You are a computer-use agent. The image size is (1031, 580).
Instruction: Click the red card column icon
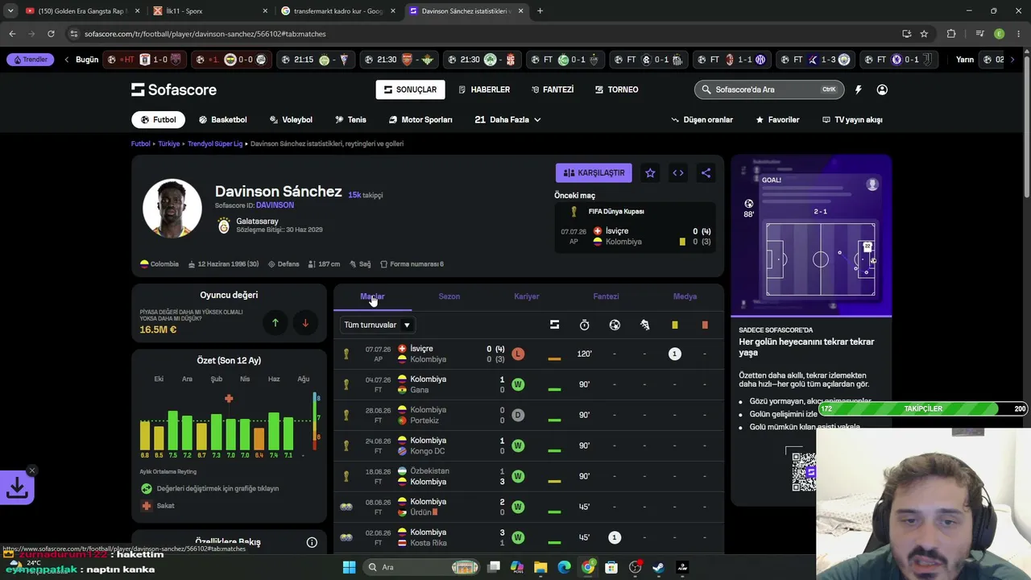click(705, 325)
